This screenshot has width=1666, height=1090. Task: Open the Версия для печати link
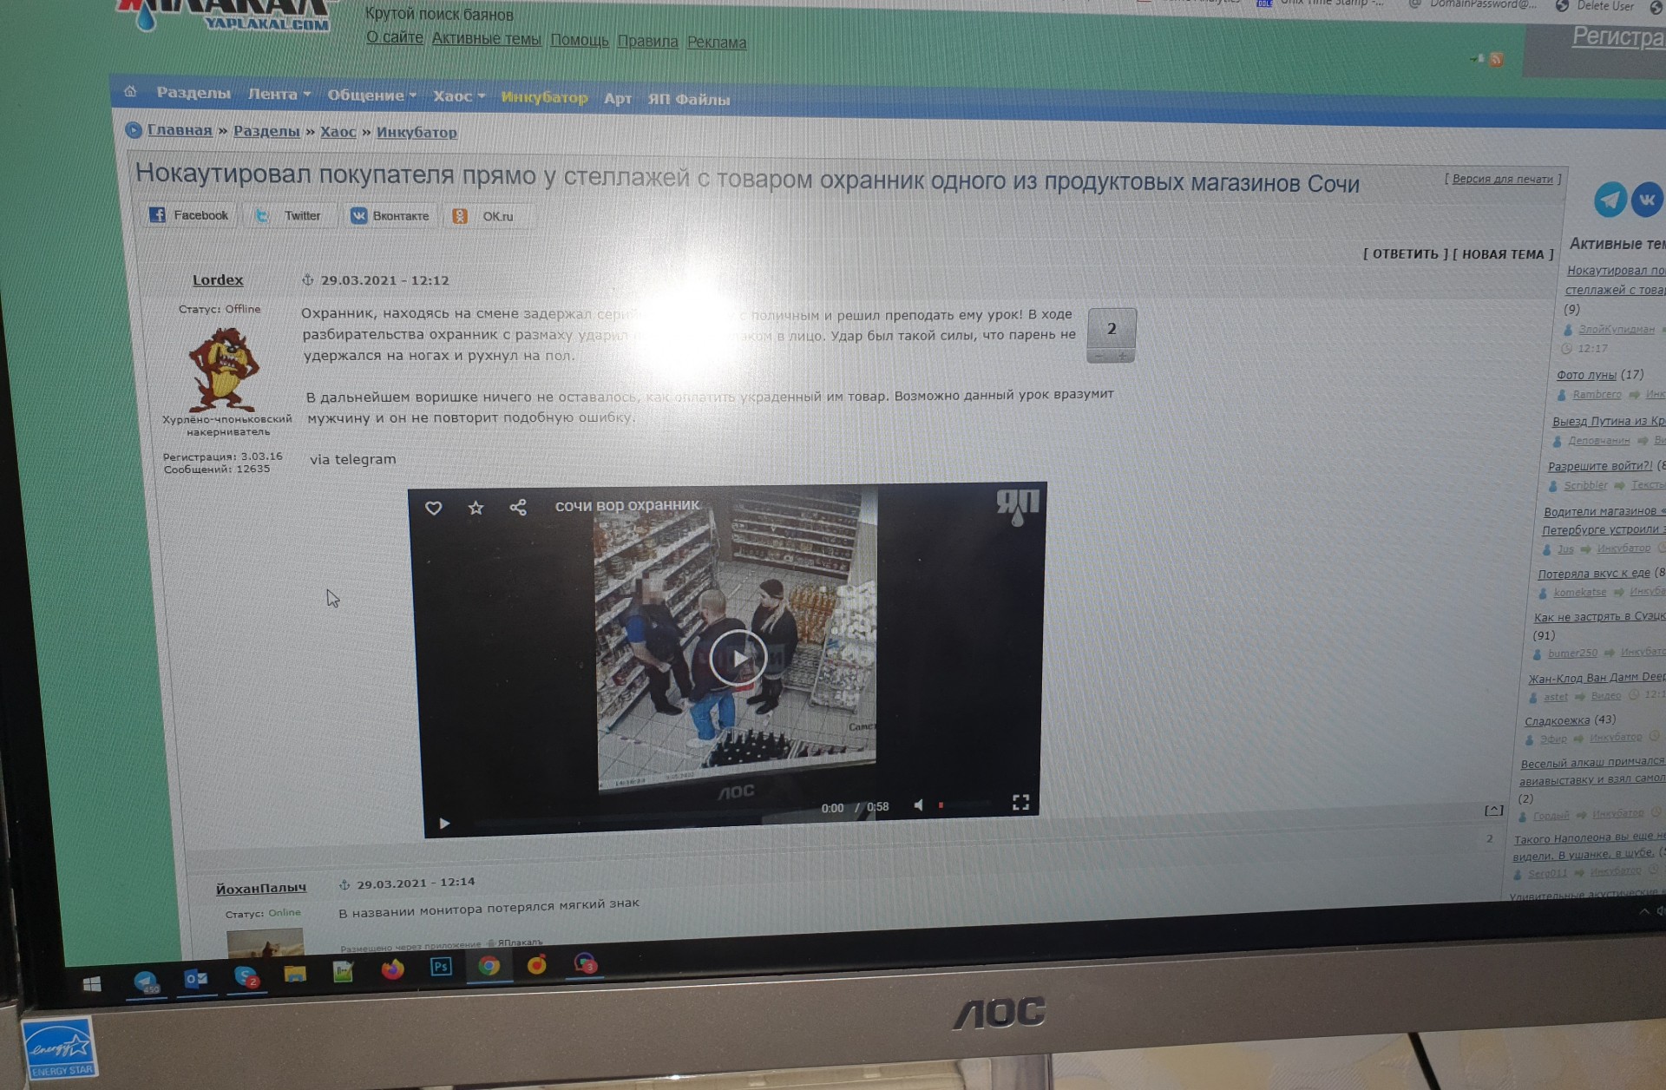tap(1503, 179)
